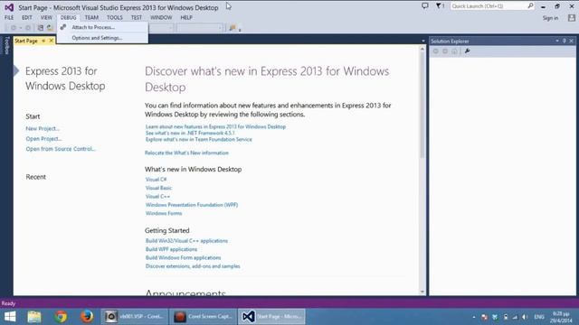
Task: Close the Solution Explorer panel
Action: [x=571, y=41]
